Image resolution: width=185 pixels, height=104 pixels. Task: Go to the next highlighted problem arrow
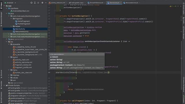pos(181,6)
